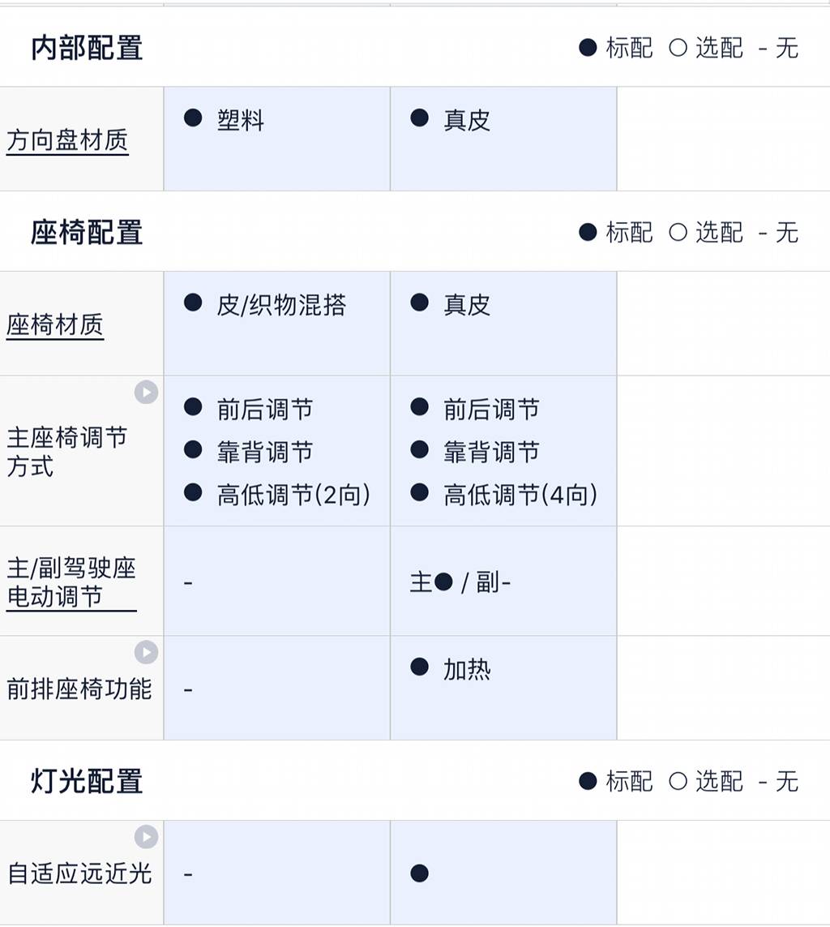The image size is (830, 927).
Task: Click the 主● / 副- power adjustment cell
Action: point(460,582)
